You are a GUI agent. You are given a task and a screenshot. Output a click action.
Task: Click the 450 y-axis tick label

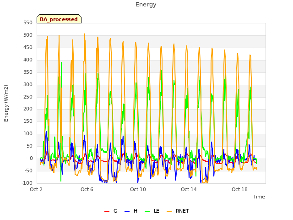(28, 48)
